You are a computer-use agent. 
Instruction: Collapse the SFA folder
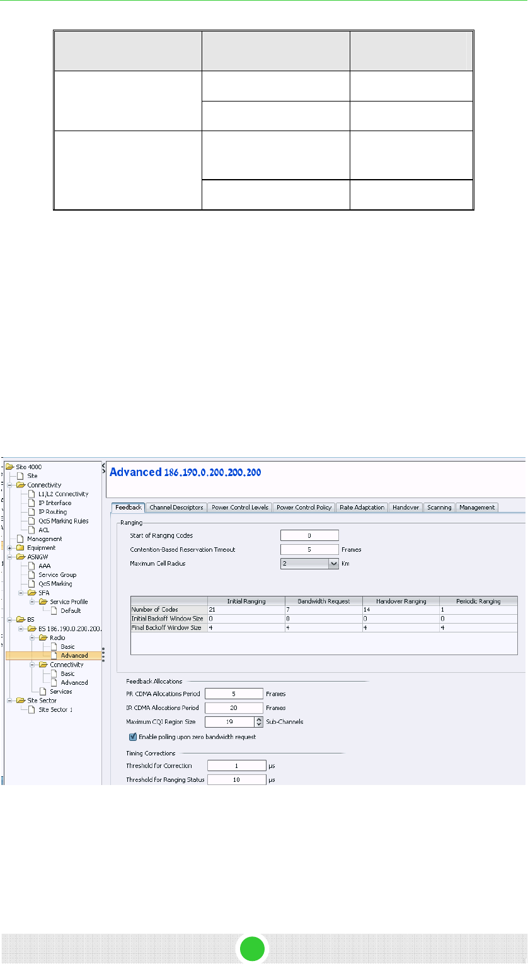tap(20, 593)
